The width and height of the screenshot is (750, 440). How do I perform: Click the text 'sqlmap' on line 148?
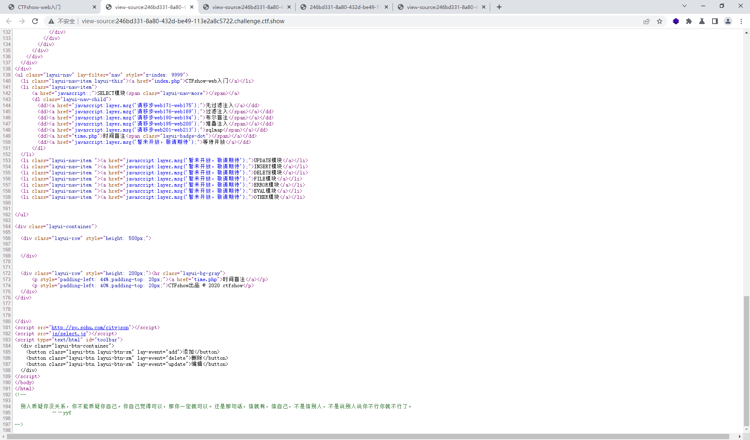[214, 130]
